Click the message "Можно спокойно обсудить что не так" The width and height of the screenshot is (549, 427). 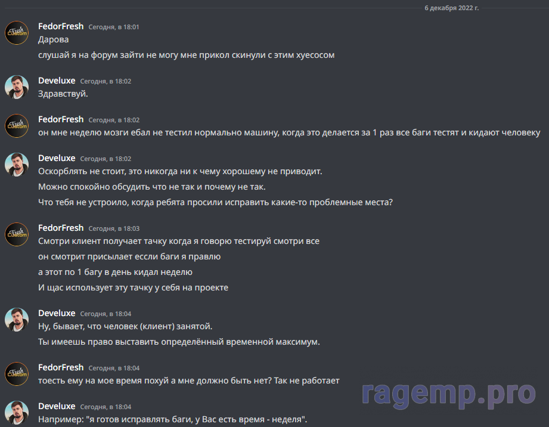coord(152,187)
